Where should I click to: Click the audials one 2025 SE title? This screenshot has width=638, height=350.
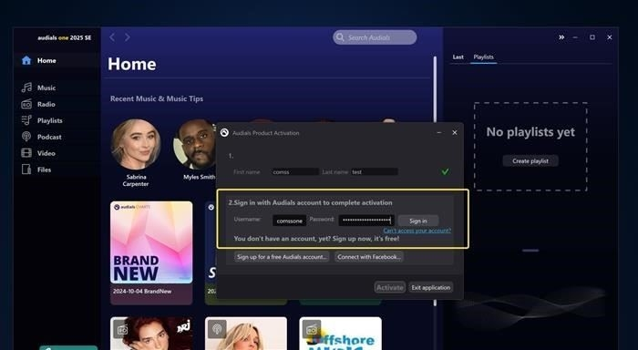pos(65,37)
